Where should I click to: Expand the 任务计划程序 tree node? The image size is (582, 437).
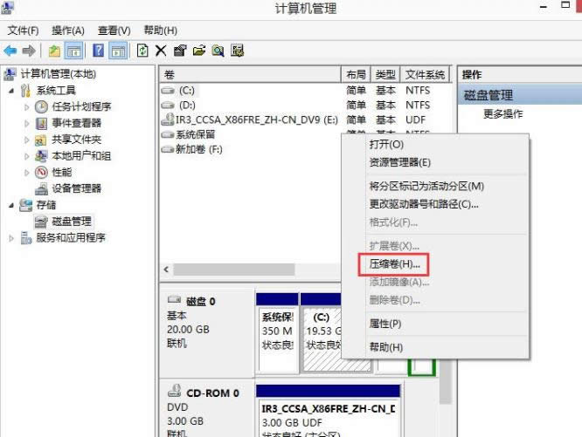click(27, 106)
